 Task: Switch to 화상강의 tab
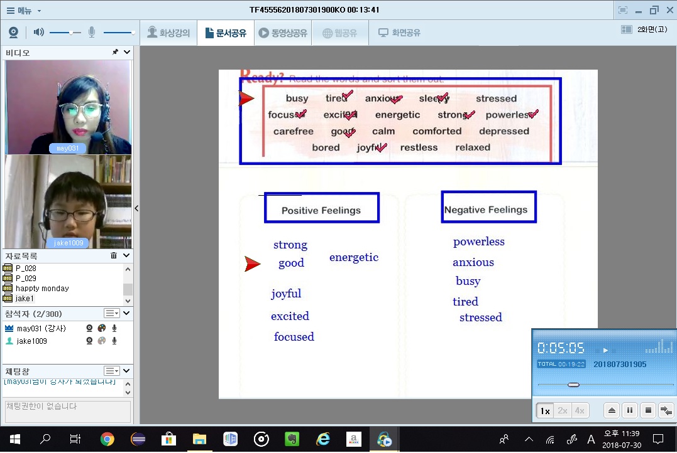coord(168,33)
